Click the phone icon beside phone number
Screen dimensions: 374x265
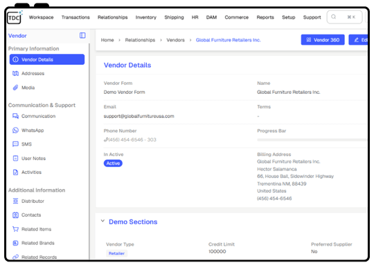[106, 140]
